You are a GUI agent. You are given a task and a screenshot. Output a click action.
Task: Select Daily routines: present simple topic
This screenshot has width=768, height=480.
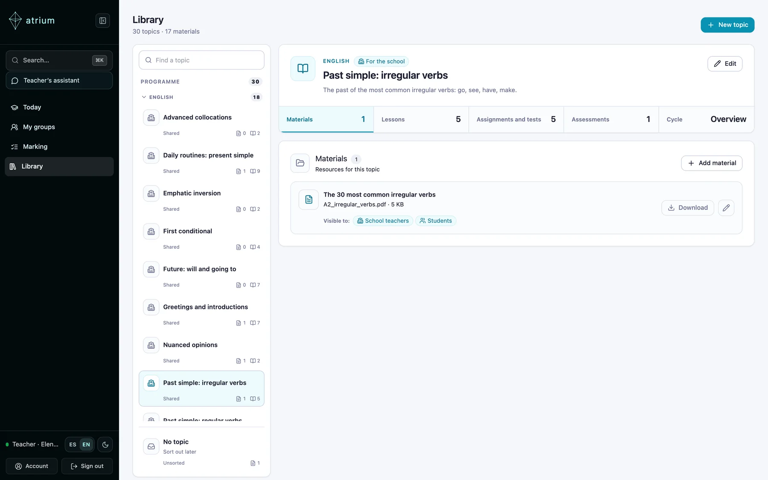pos(201,162)
